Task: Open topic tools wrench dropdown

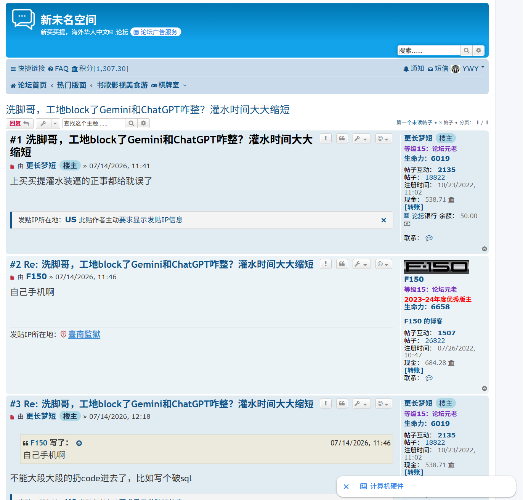Action: (x=48, y=123)
